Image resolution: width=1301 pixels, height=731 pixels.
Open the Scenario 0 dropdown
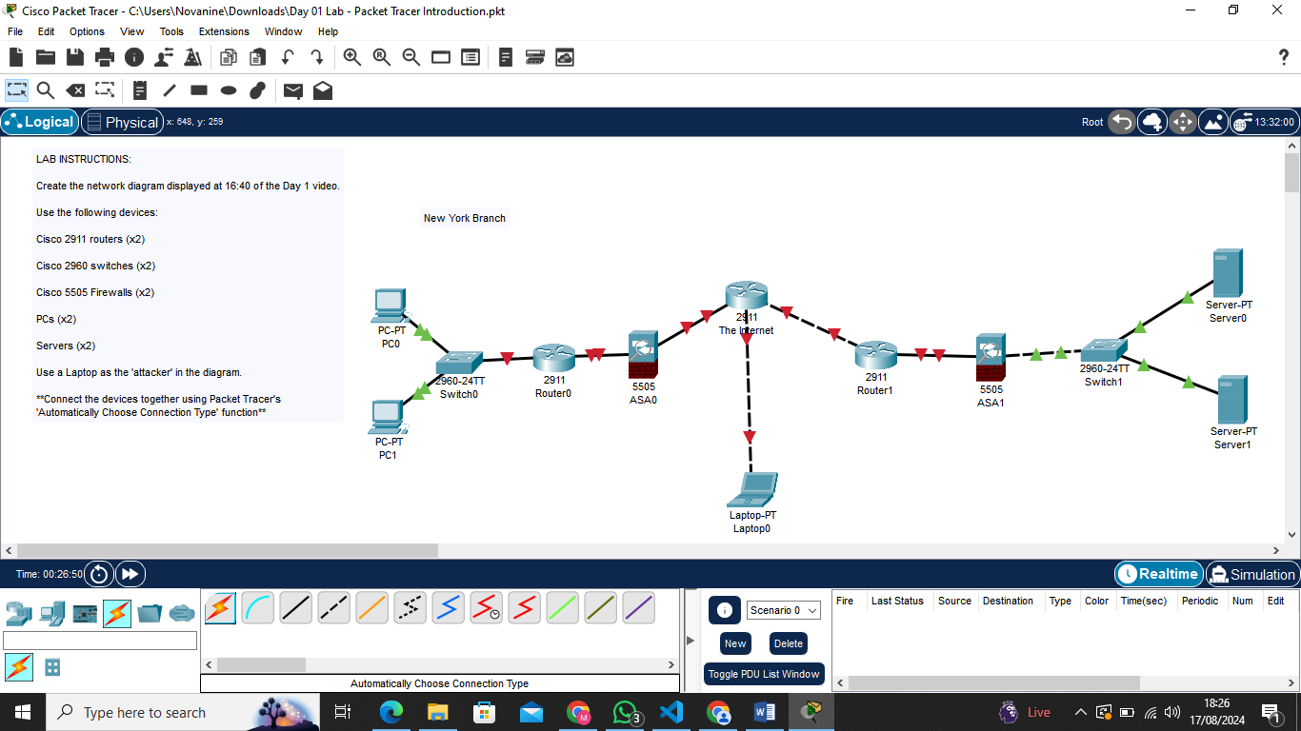click(783, 610)
